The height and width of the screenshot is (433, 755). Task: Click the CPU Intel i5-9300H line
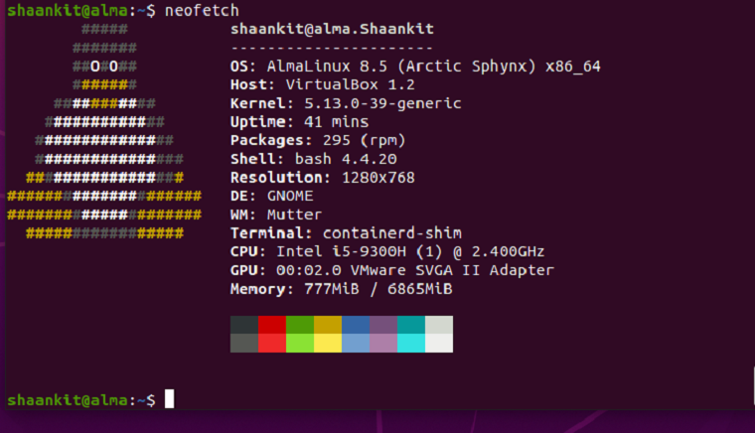[386, 252]
